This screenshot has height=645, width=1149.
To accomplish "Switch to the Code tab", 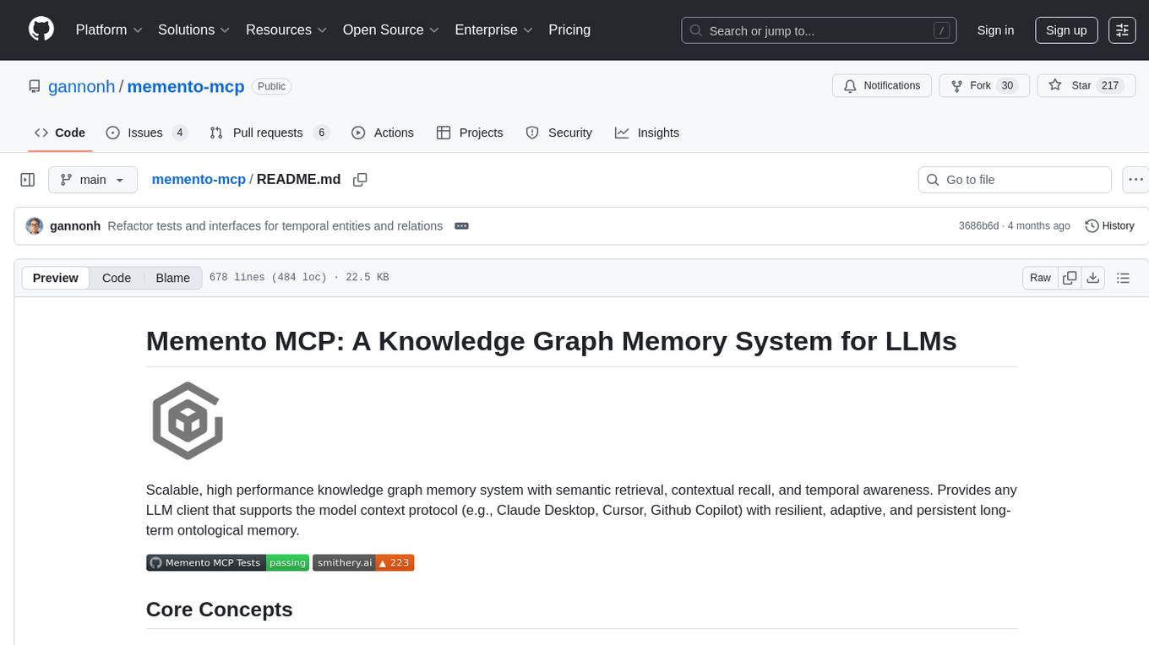I will pos(60,133).
